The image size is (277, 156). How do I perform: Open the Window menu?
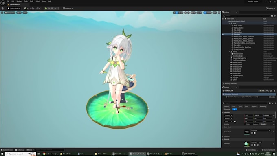(19, 1)
